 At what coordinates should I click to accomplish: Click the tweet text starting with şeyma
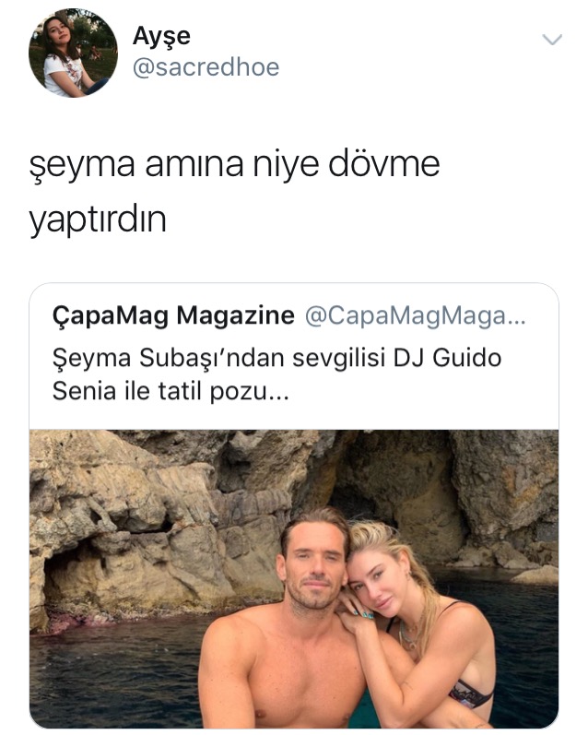[x=234, y=192]
